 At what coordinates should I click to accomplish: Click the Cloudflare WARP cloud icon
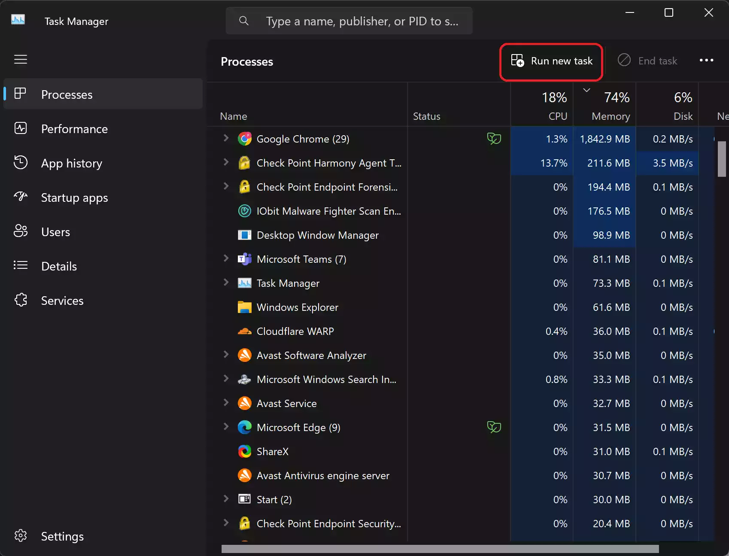pos(245,331)
